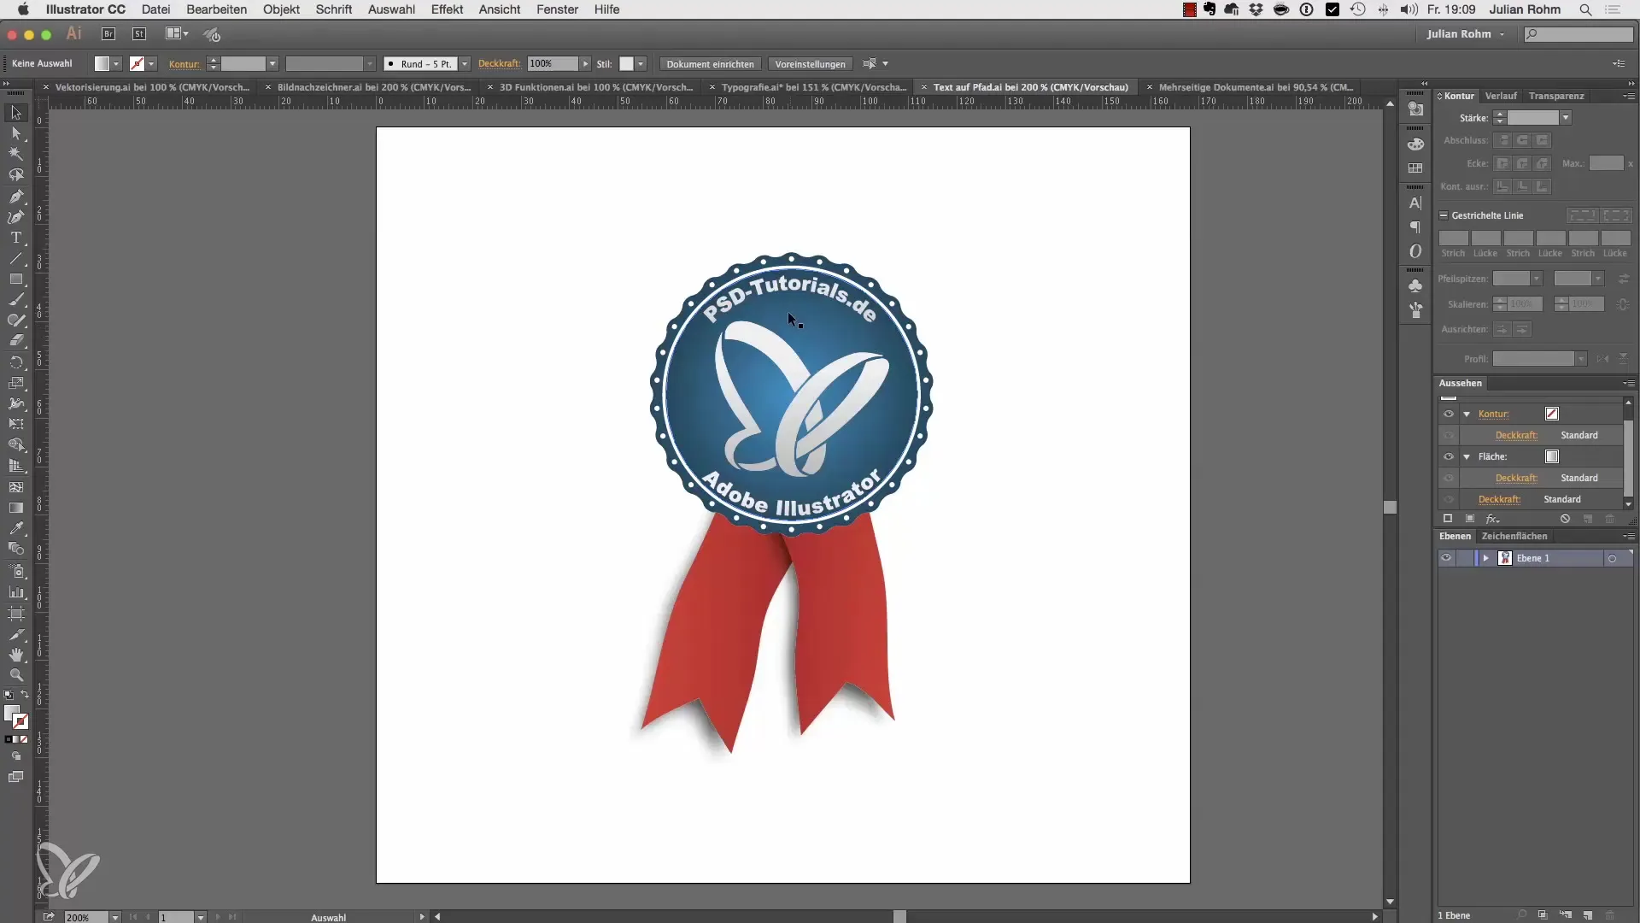Viewport: 1640px width, 923px height.
Task: Open the Symbols panel icon in dock
Action: (1415, 285)
